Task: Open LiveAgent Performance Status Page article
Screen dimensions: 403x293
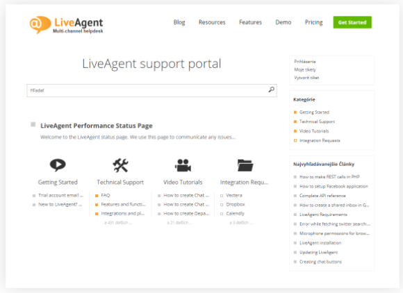Action: pos(97,126)
